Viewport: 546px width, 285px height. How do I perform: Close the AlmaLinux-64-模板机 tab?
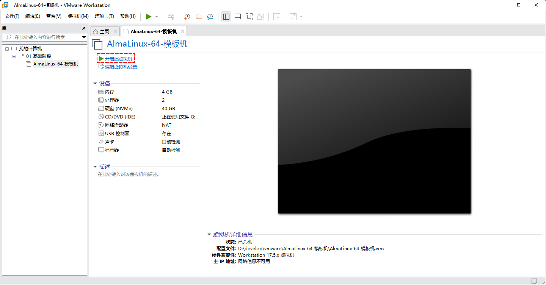click(x=182, y=31)
